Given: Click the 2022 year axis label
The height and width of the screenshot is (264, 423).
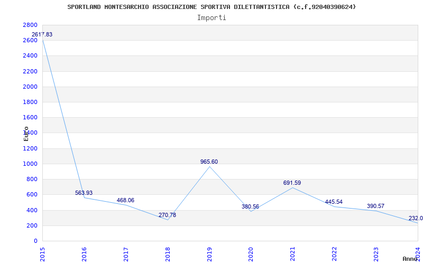Looking at the screenshot, I should [334, 254].
